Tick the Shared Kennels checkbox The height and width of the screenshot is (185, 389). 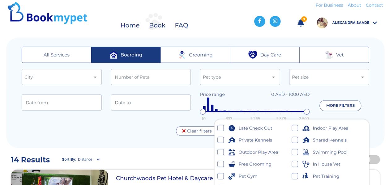pyautogui.click(x=295, y=140)
